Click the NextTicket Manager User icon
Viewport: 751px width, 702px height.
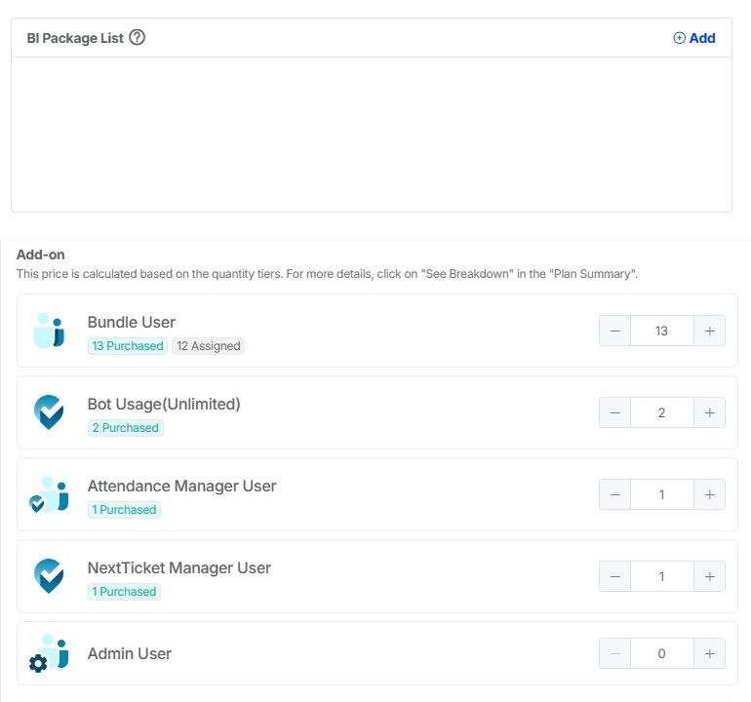pyautogui.click(x=49, y=576)
